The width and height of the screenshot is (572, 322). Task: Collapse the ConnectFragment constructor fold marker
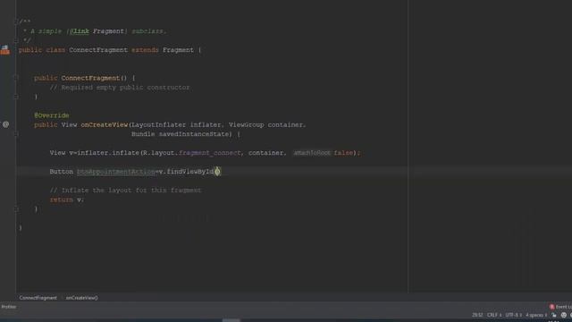[16, 78]
